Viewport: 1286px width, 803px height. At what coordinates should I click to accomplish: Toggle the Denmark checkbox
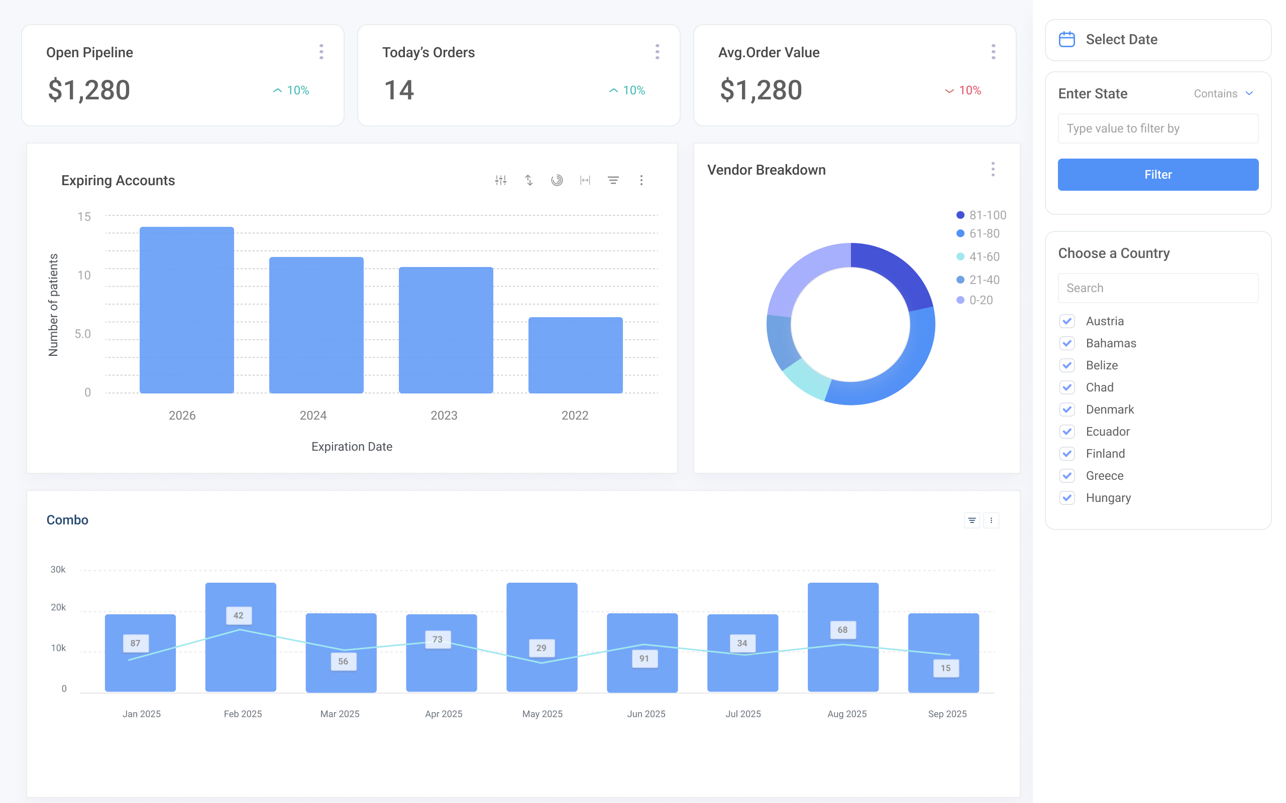pos(1067,410)
